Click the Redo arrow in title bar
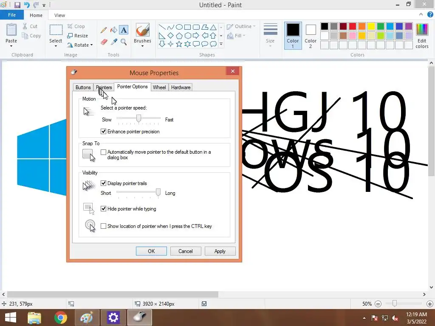The width and height of the screenshot is (435, 326). click(x=36, y=5)
